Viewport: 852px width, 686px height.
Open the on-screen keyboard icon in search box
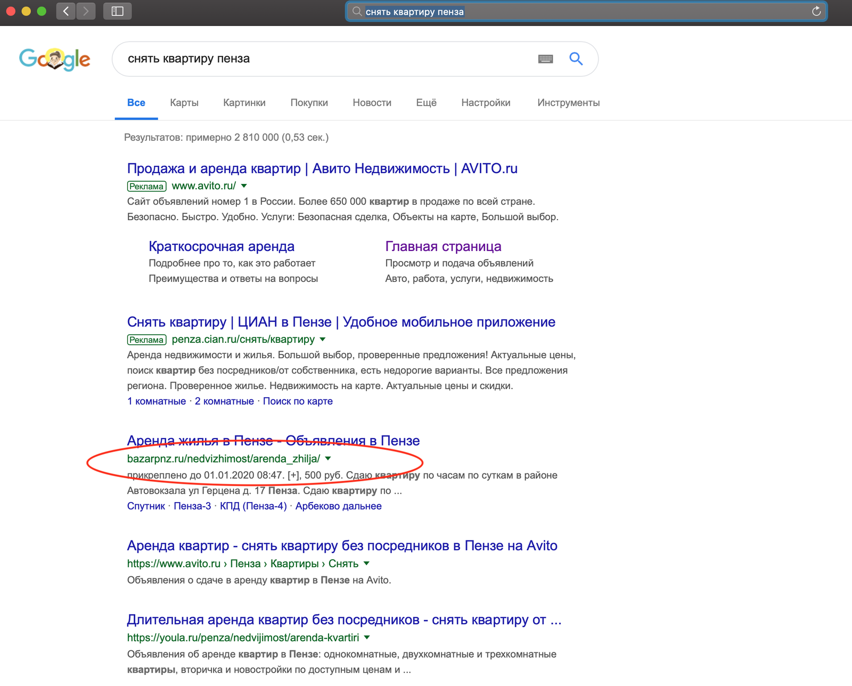coord(545,59)
